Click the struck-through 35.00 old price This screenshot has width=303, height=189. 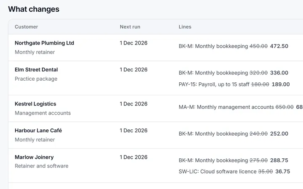click(266, 171)
